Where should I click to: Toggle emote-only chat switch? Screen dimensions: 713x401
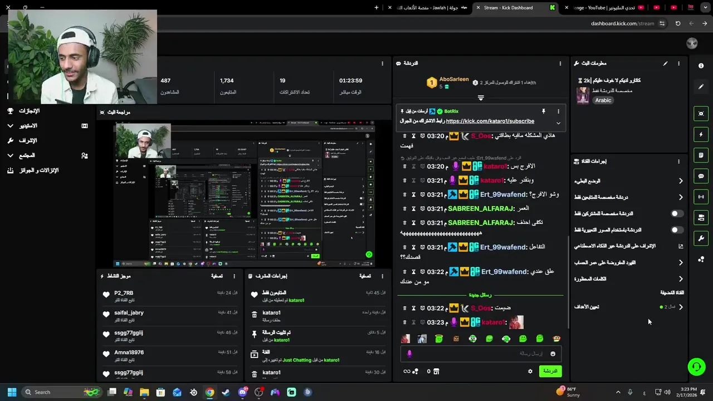point(677,229)
